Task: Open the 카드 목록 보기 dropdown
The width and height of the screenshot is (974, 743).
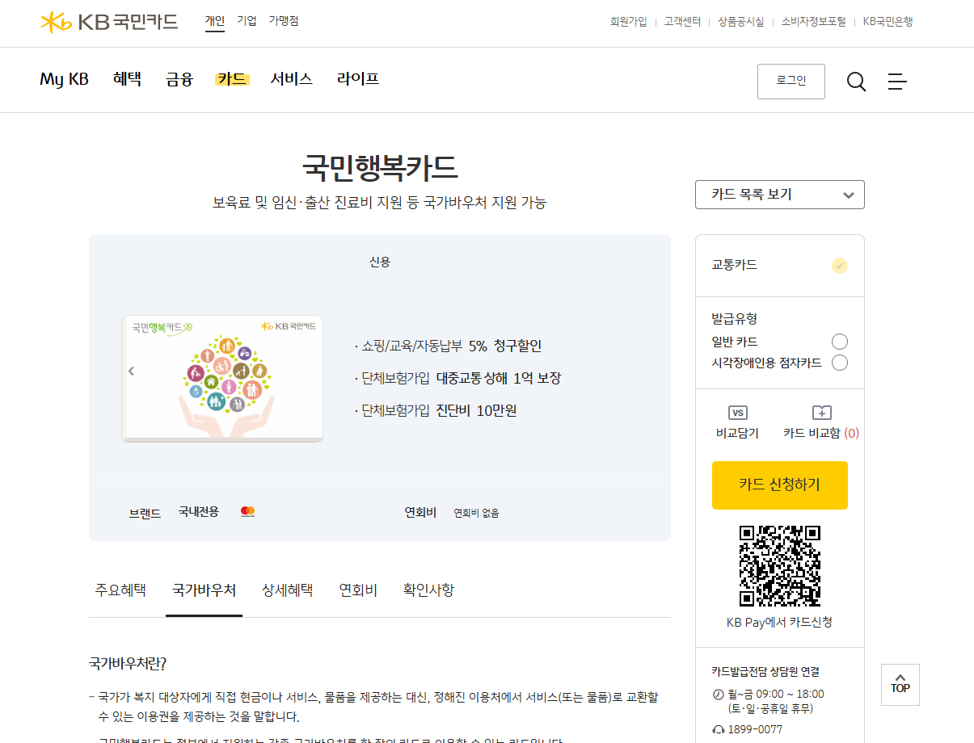Action: pyautogui.click(x=780, y=195)
